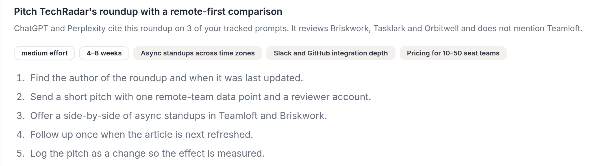Click the list number "5." marker
The height and width of the screenshot is (166, 589).
(21, 153)
